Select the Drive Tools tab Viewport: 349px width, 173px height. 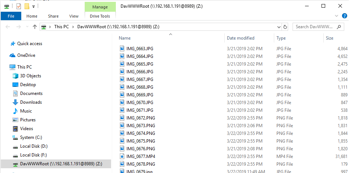pos(100,16)
